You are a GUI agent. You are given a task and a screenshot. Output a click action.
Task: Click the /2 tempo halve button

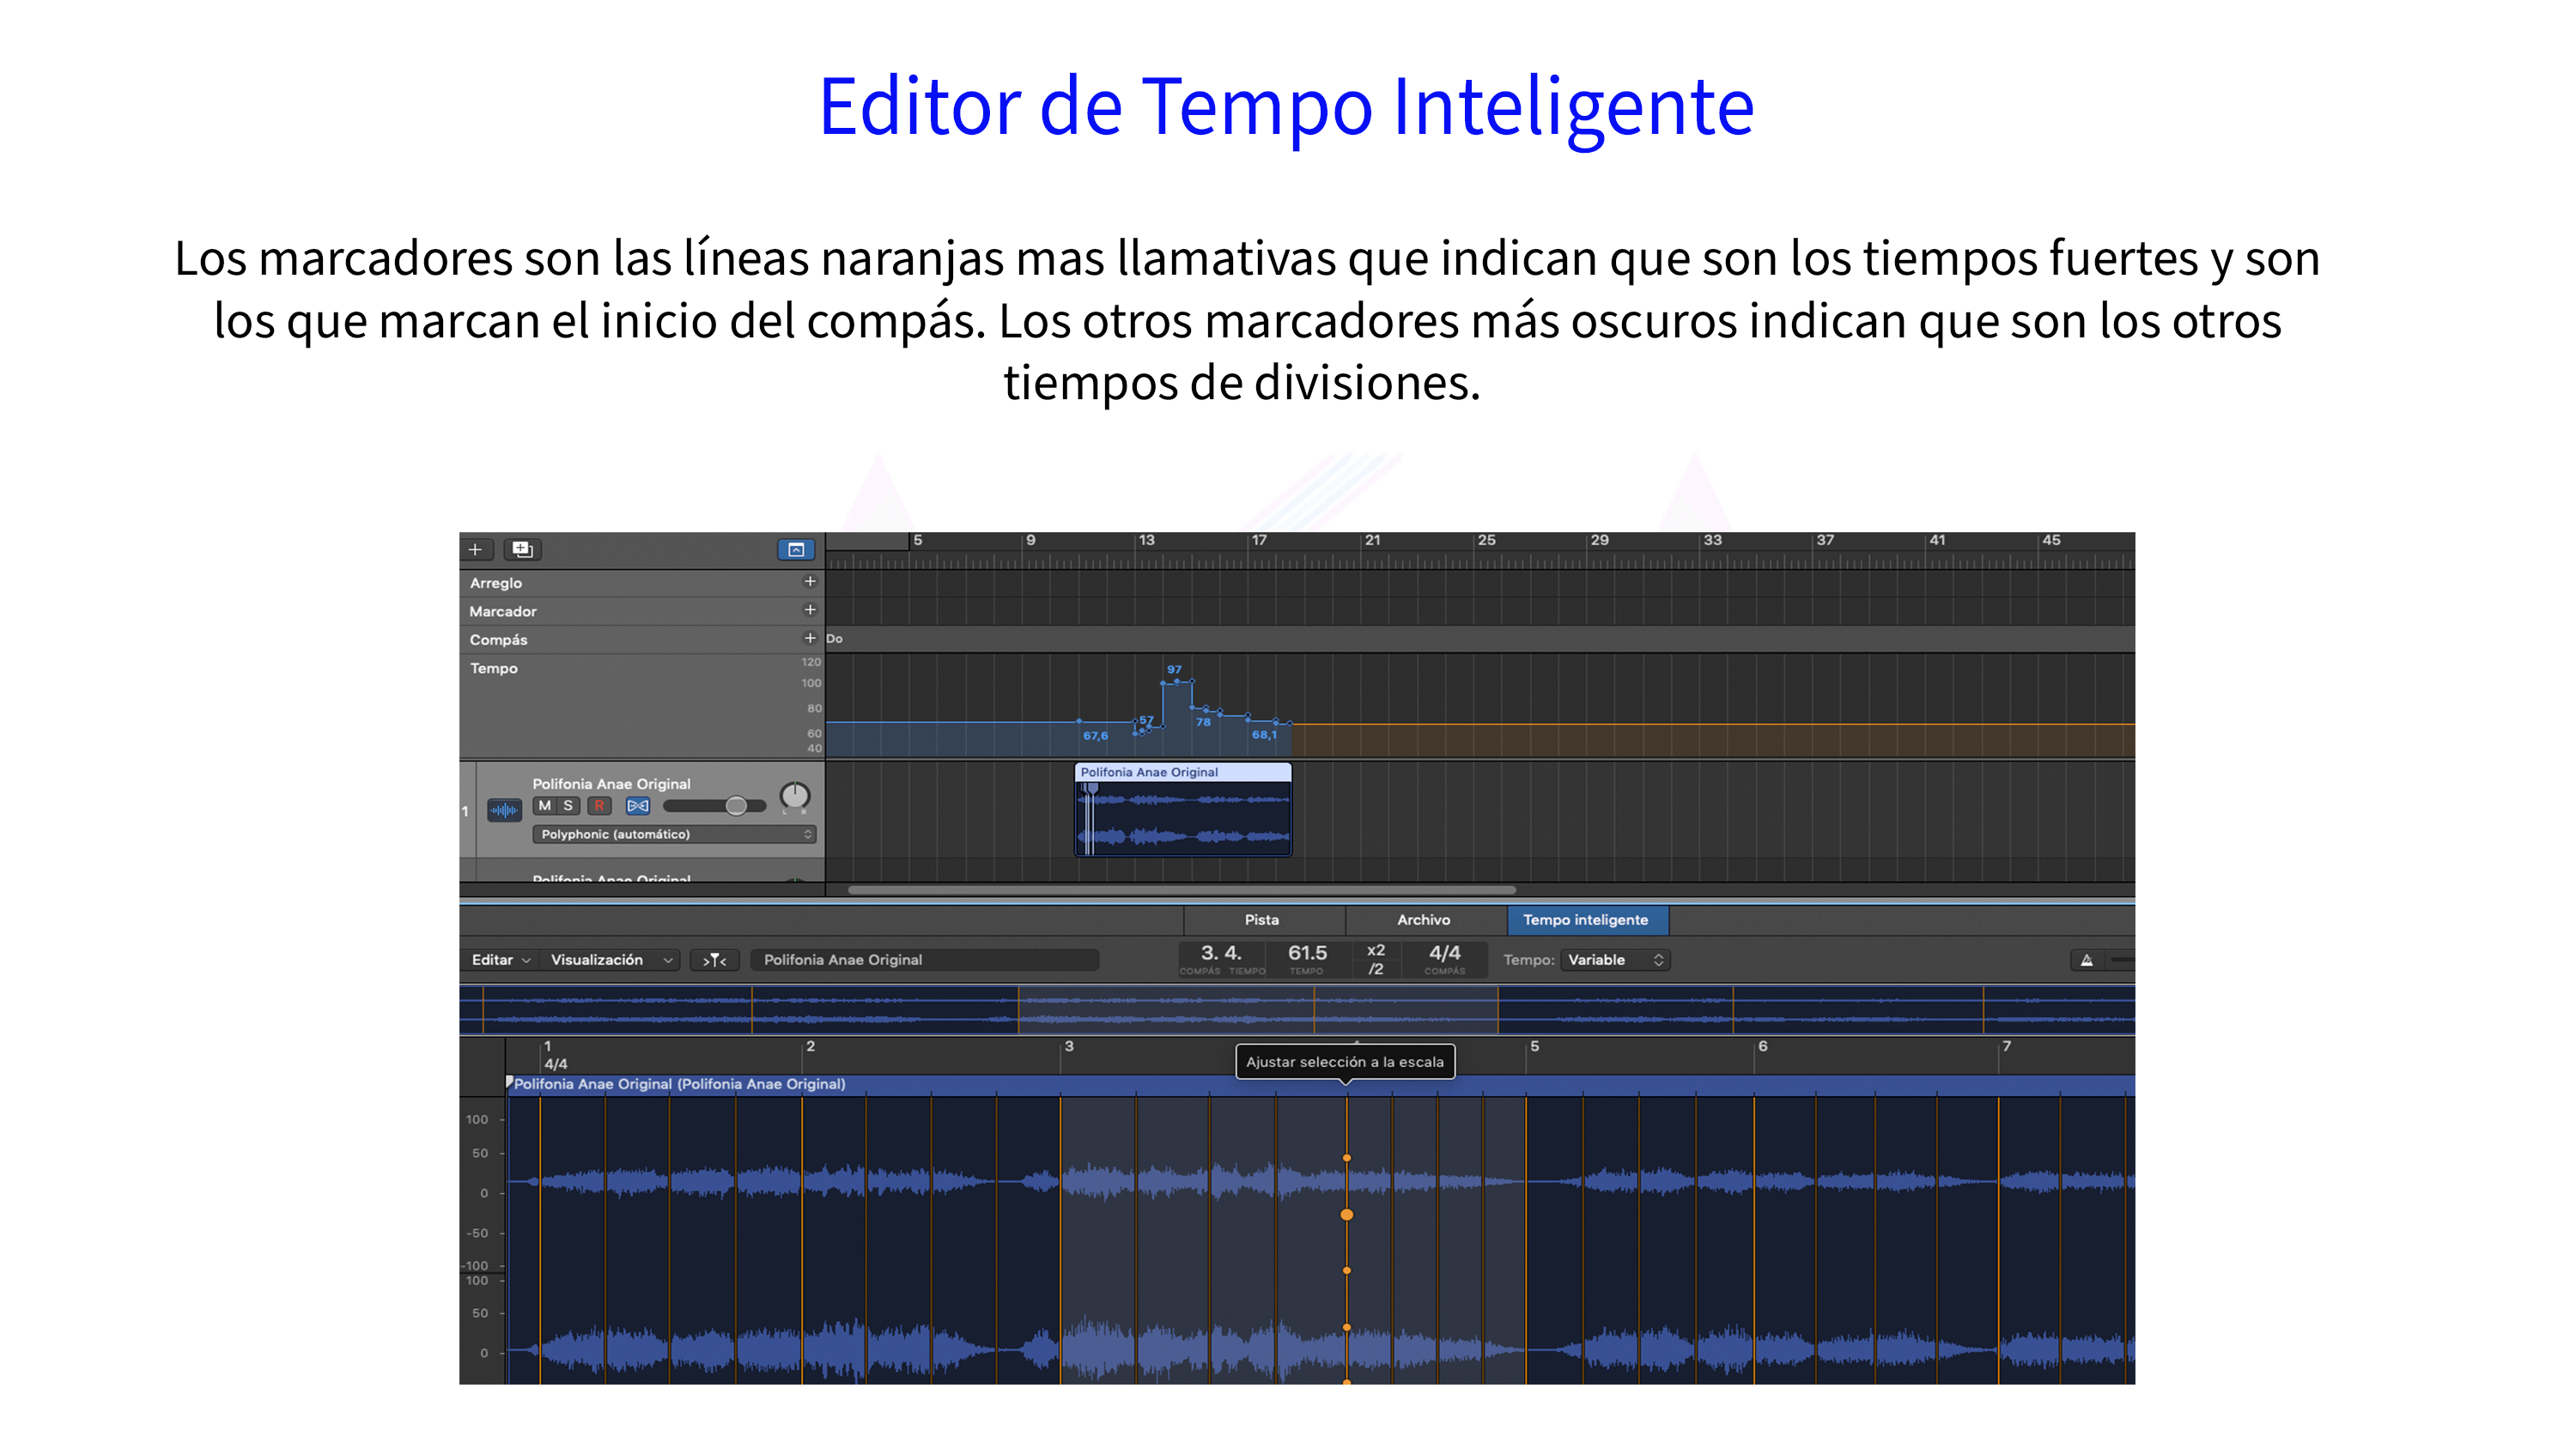pos(1376,969)
